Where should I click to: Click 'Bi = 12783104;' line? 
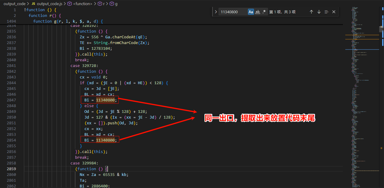[96, 48]
